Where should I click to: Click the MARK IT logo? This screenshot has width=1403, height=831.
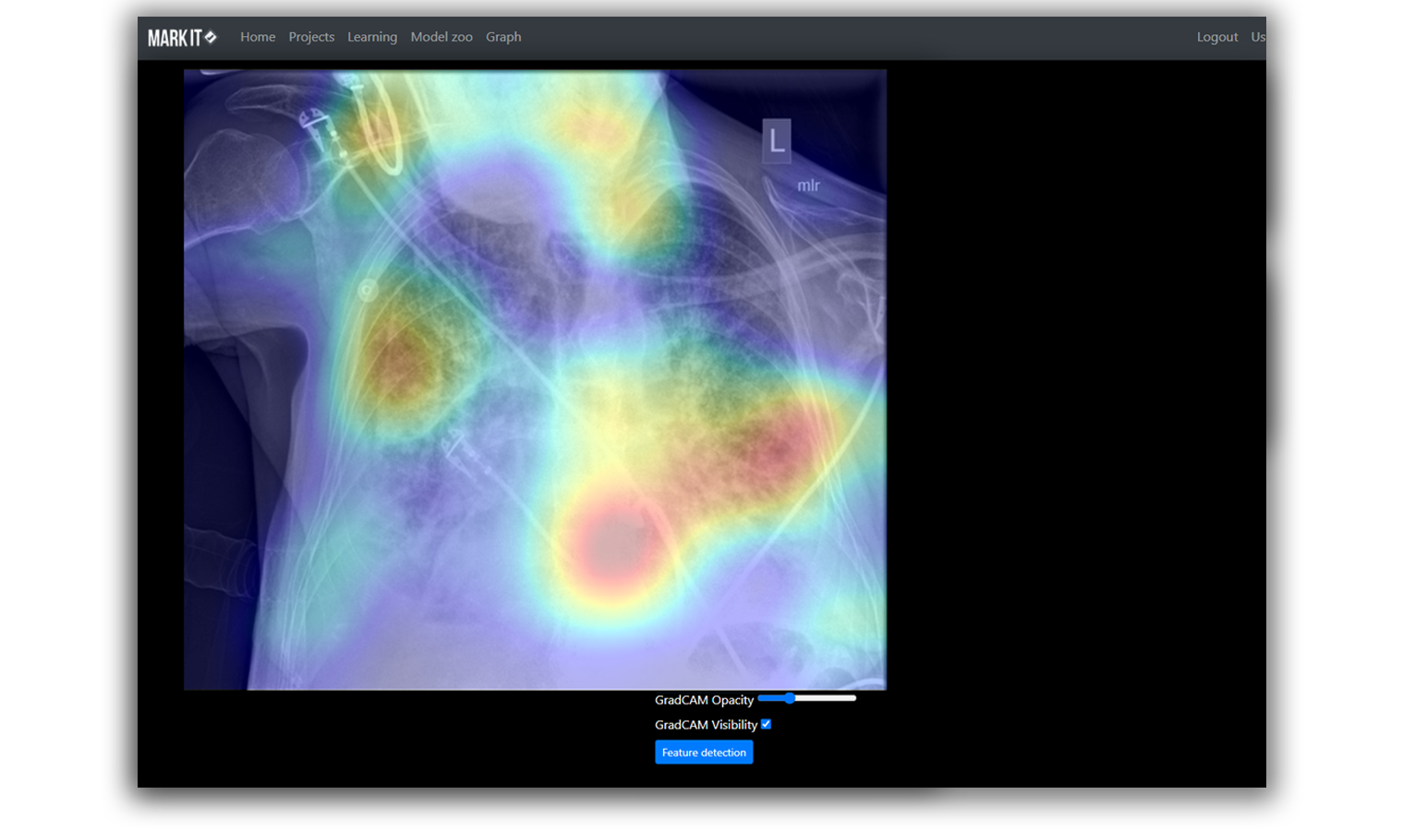182,38
